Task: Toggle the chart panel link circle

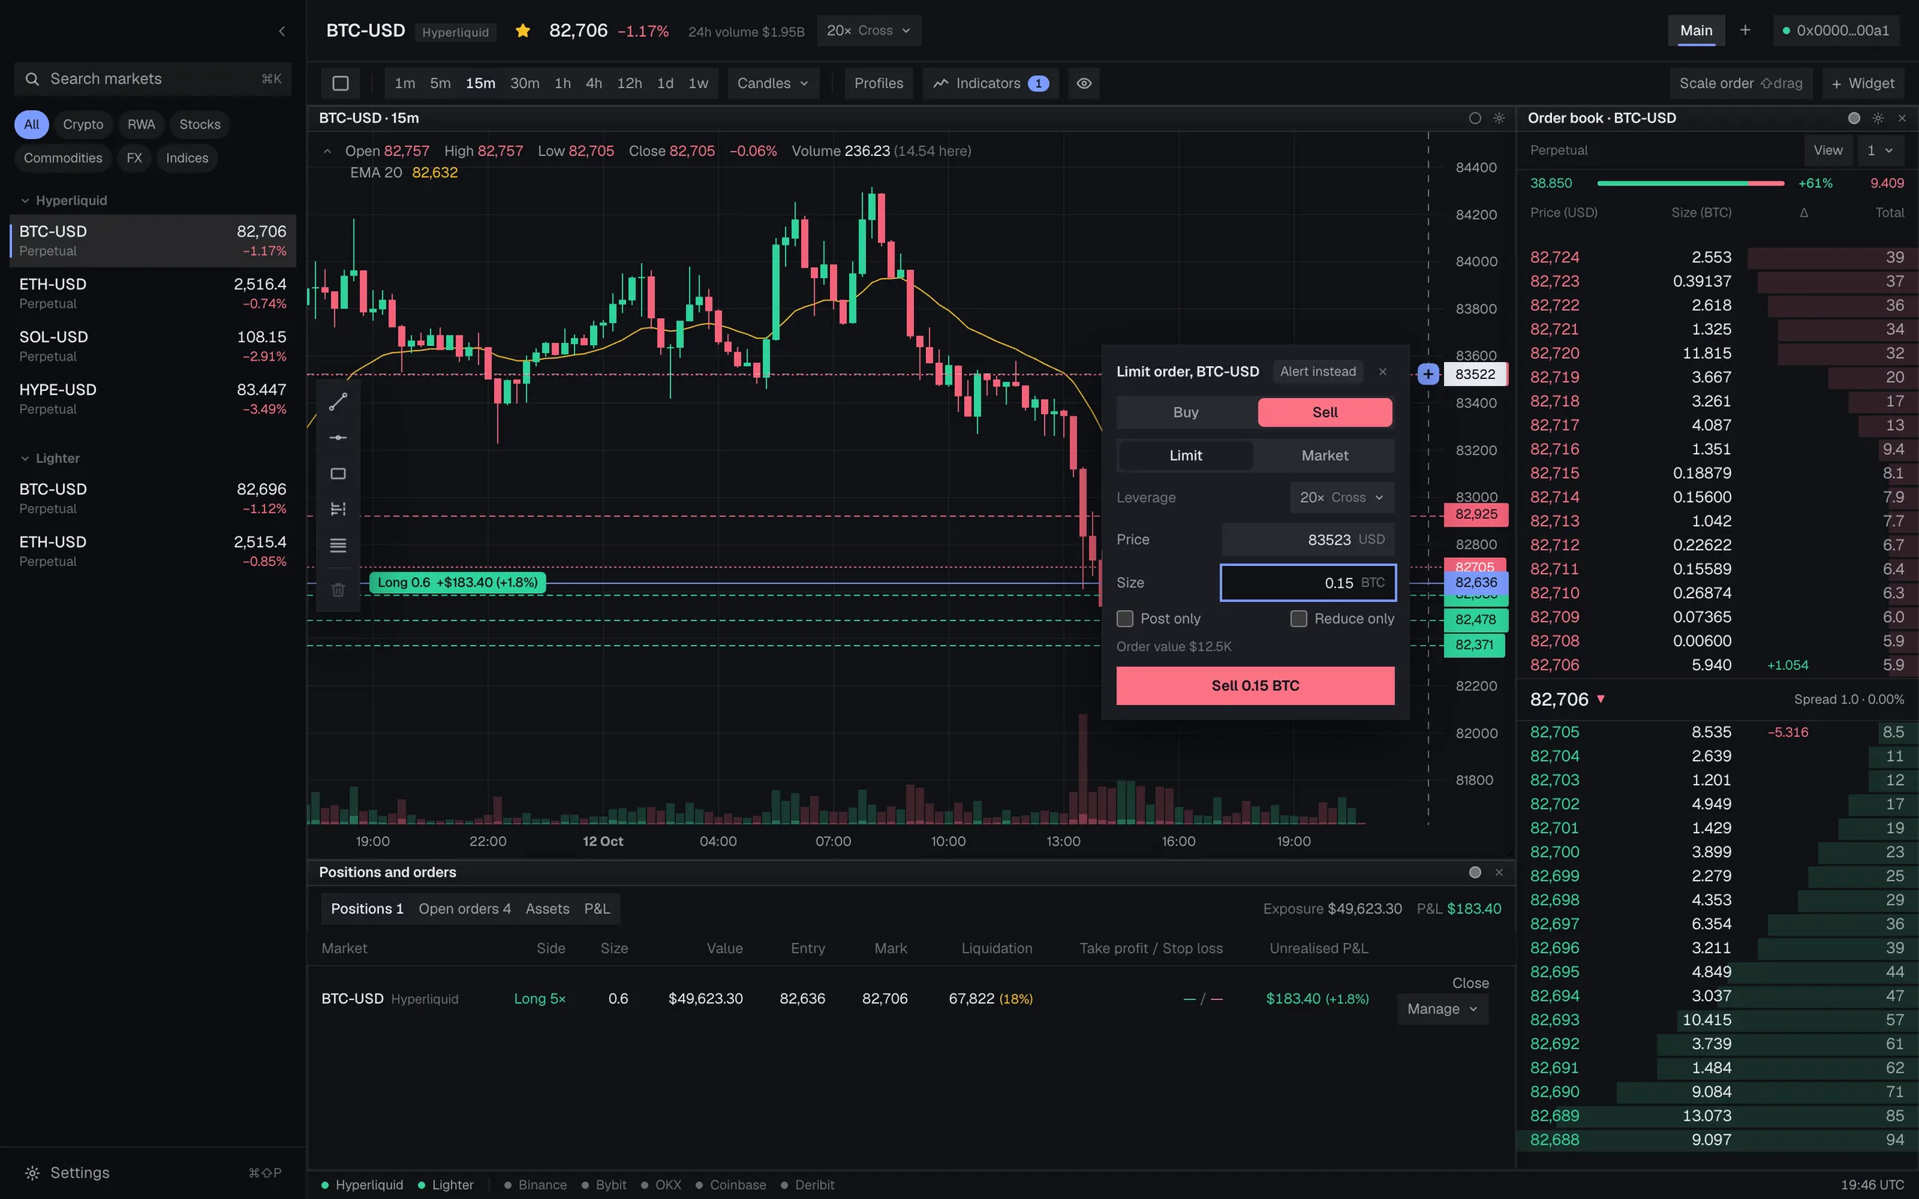Action: pyautogui.click(x=1475, y=118)
